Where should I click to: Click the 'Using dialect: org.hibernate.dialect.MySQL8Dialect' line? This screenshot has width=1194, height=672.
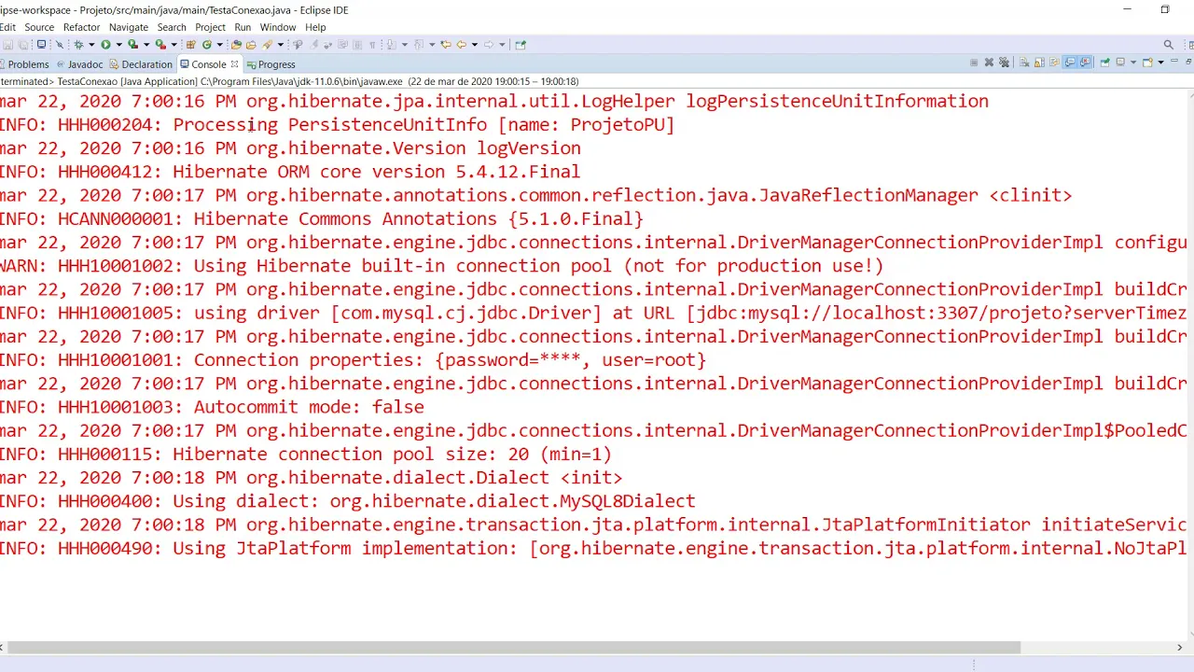(347, 501)
